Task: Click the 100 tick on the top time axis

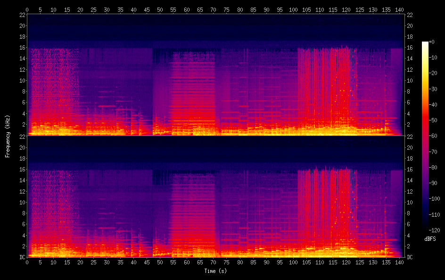Action: click(x=293, y=9)
